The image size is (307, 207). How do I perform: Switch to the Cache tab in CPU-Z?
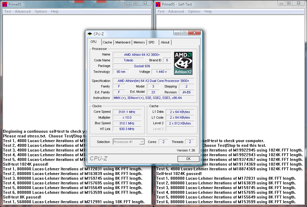(107, 42)
